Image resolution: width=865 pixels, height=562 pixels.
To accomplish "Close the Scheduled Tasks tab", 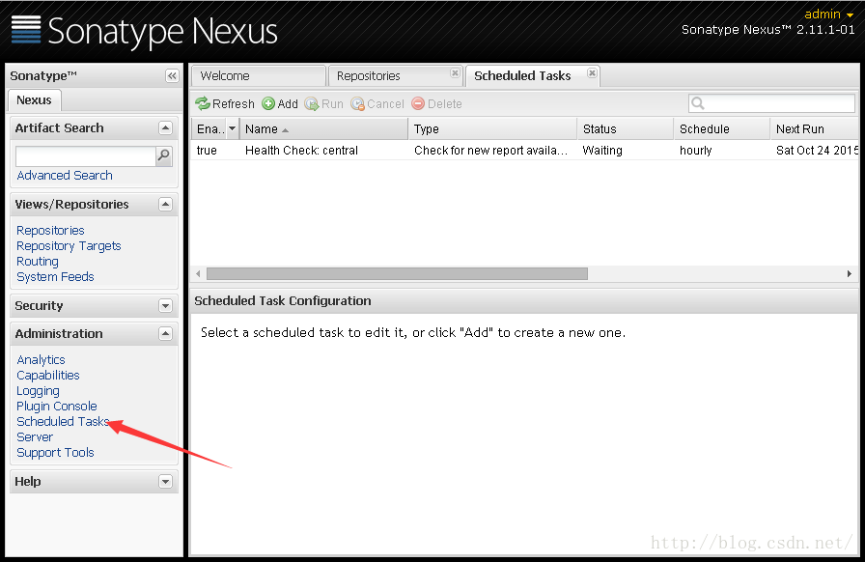I will click(x=592, y=72).
